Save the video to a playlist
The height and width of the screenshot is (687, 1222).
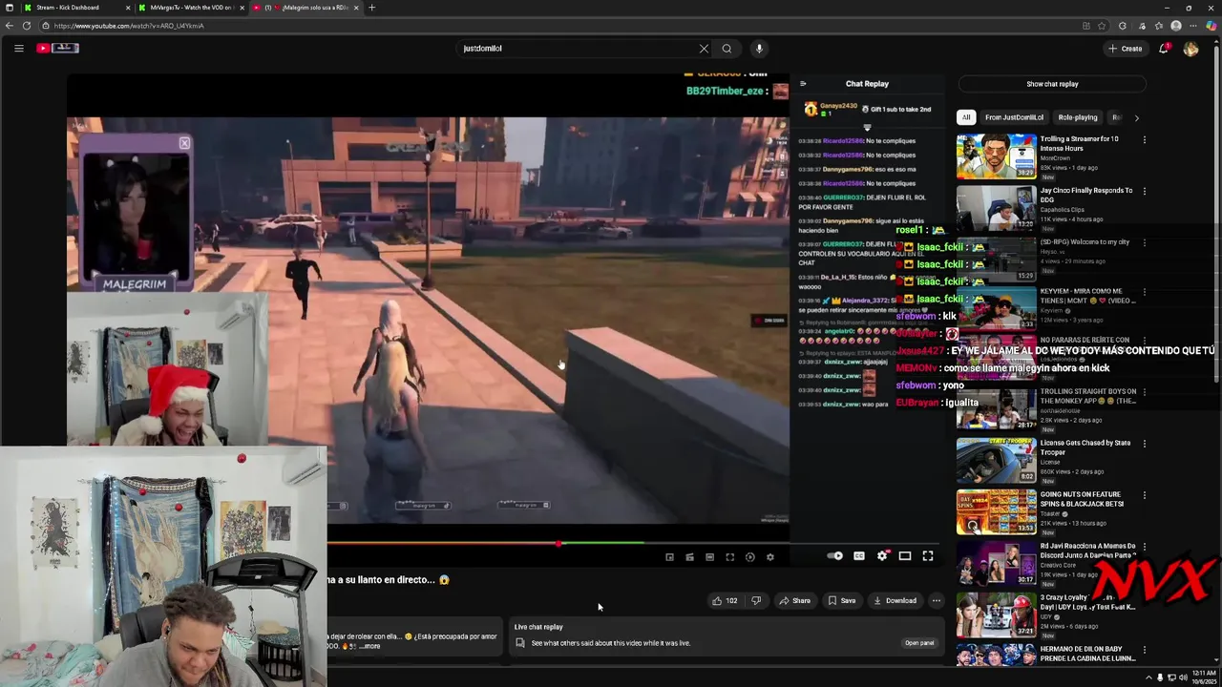[841, 600]
